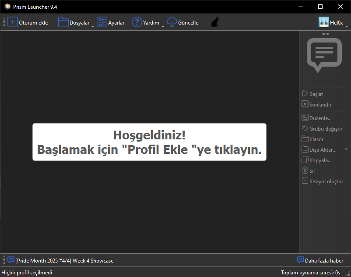Open Ayarlar settings sliders icon
Image resolution: width=351 pixels, height=277 pixels.
102,22
